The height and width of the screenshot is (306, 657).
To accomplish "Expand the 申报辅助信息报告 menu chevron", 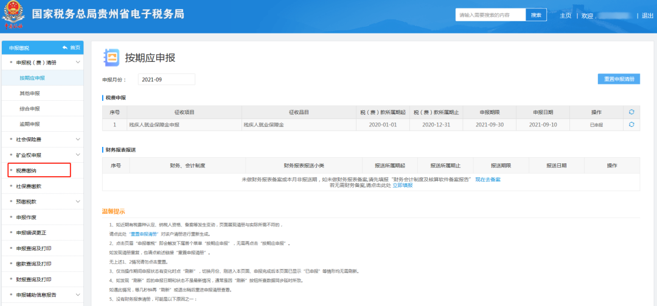I will point(78,294).
